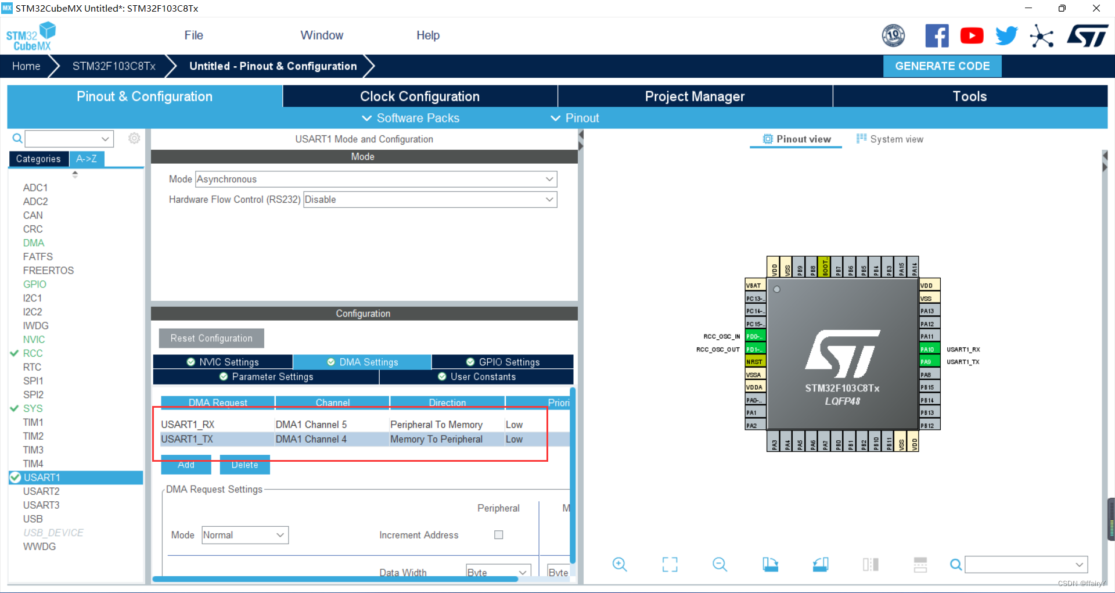
Task: Open the Help menu
Action: point(428,35)
